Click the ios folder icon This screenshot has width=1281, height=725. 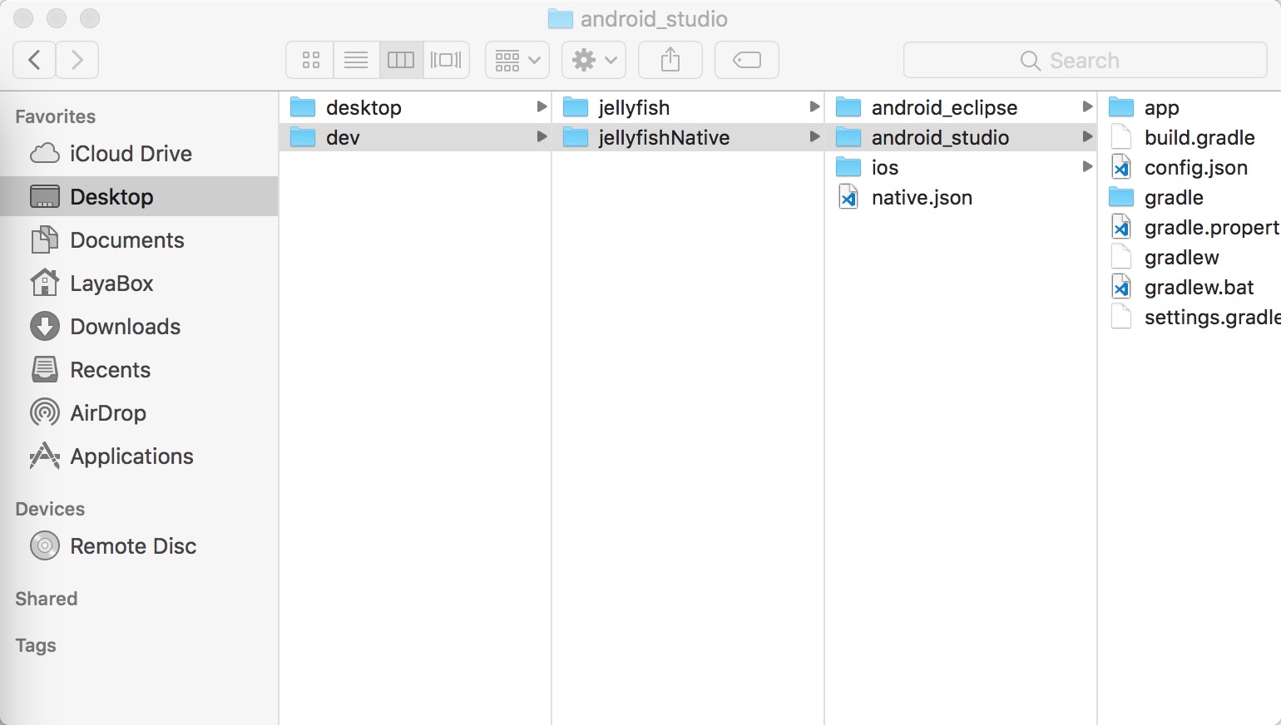[x=848, y=167]
